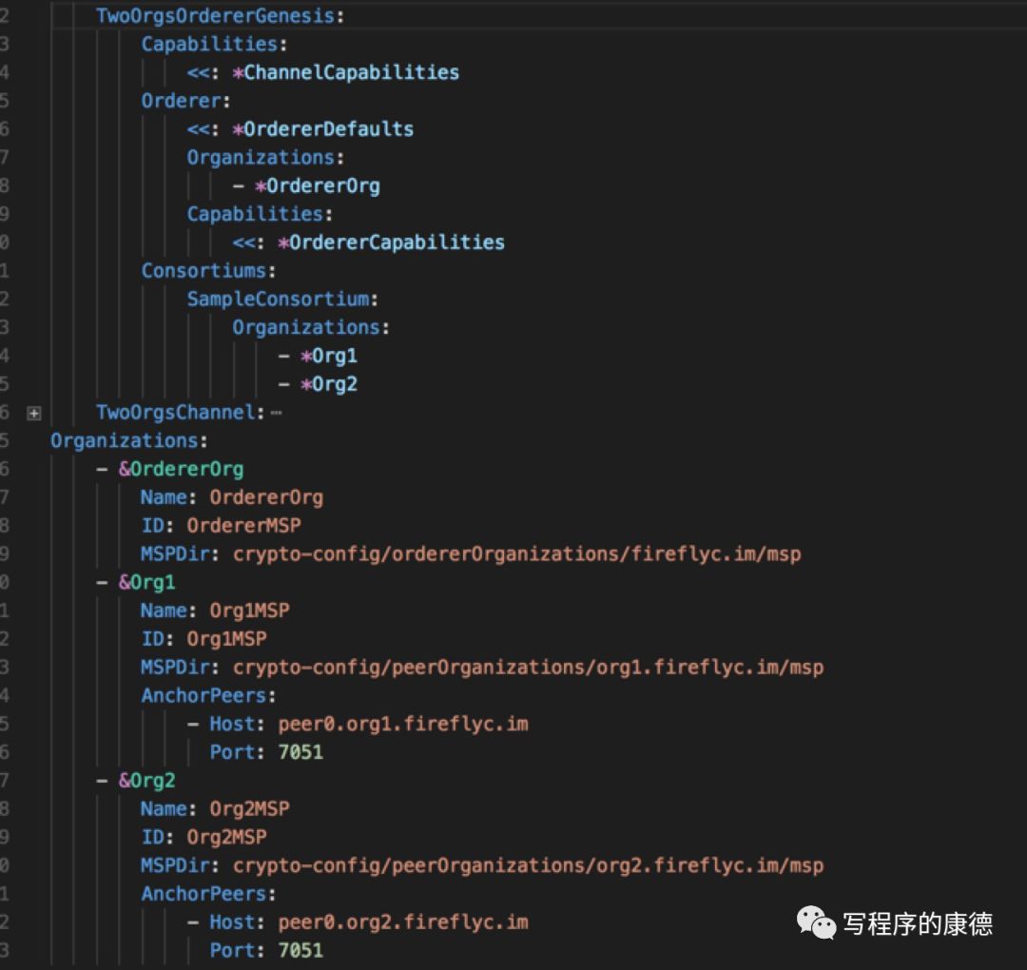This screenshot has height=970, width=1027.
Task: Click the &Org1 anchor
Action: pos(146,582)
